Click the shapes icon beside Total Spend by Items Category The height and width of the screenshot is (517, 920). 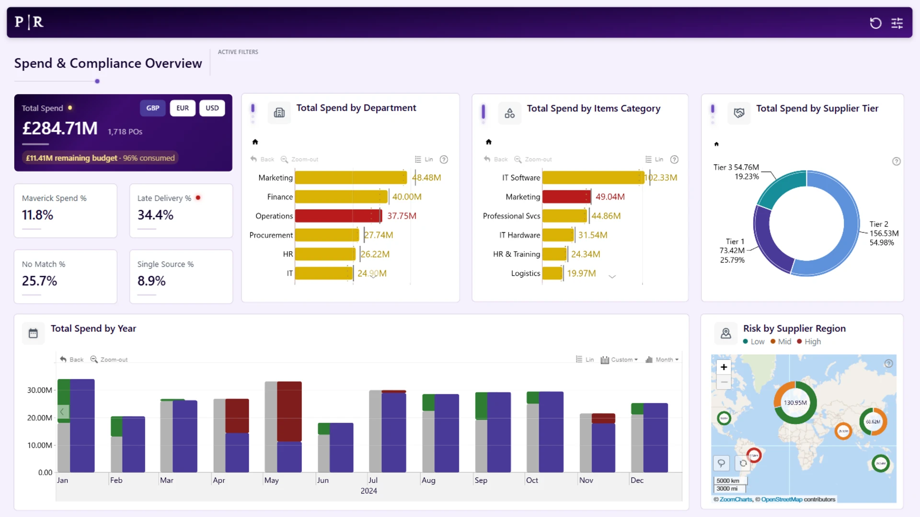pos(510,113)
